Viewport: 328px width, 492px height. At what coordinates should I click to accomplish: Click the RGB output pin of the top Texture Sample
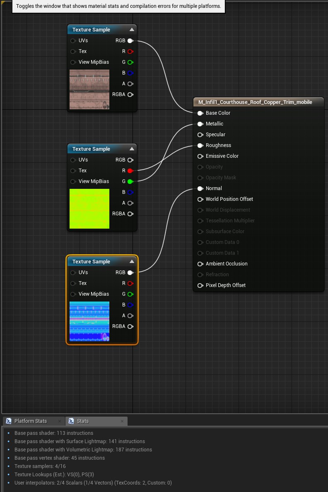point(130,41)
